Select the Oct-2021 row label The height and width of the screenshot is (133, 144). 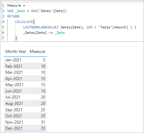click(14, 116)
